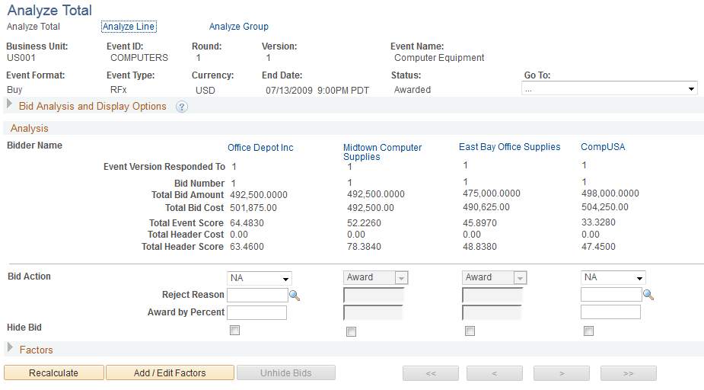
Task: Switch to the Analyze Group tab
Action: [239, 27]
